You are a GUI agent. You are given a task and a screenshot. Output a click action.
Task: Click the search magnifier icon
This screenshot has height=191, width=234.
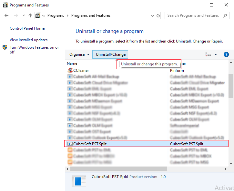(x=225, y=15)
